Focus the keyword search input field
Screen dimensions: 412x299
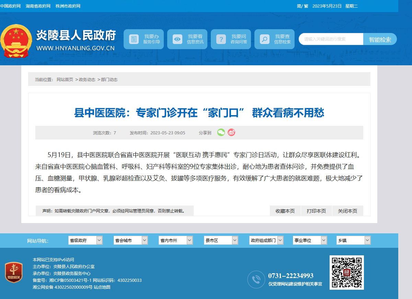pos(331,39)
